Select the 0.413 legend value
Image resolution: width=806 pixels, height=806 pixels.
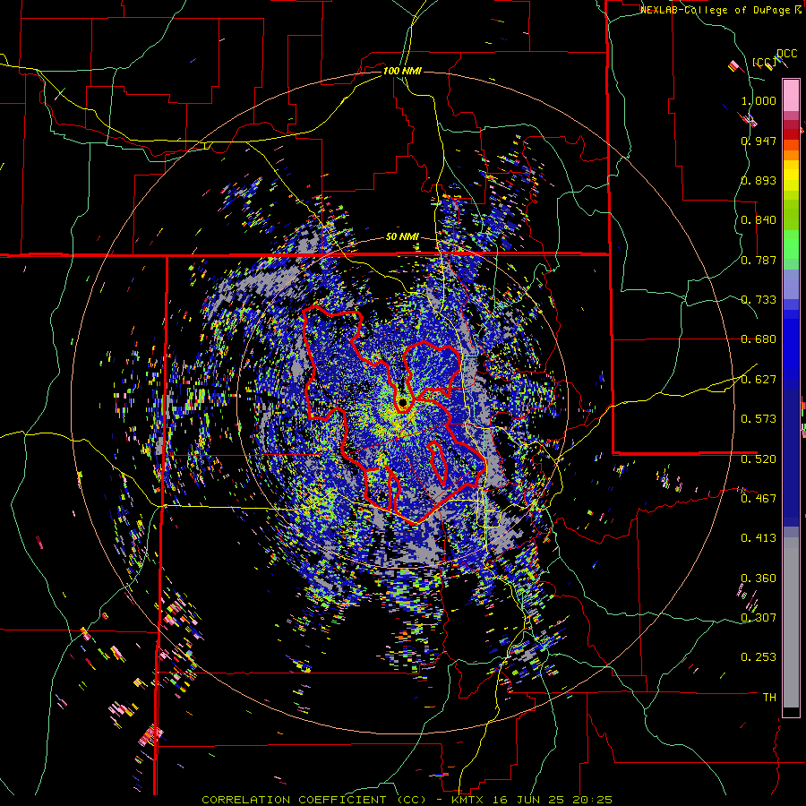coord(759,538)
